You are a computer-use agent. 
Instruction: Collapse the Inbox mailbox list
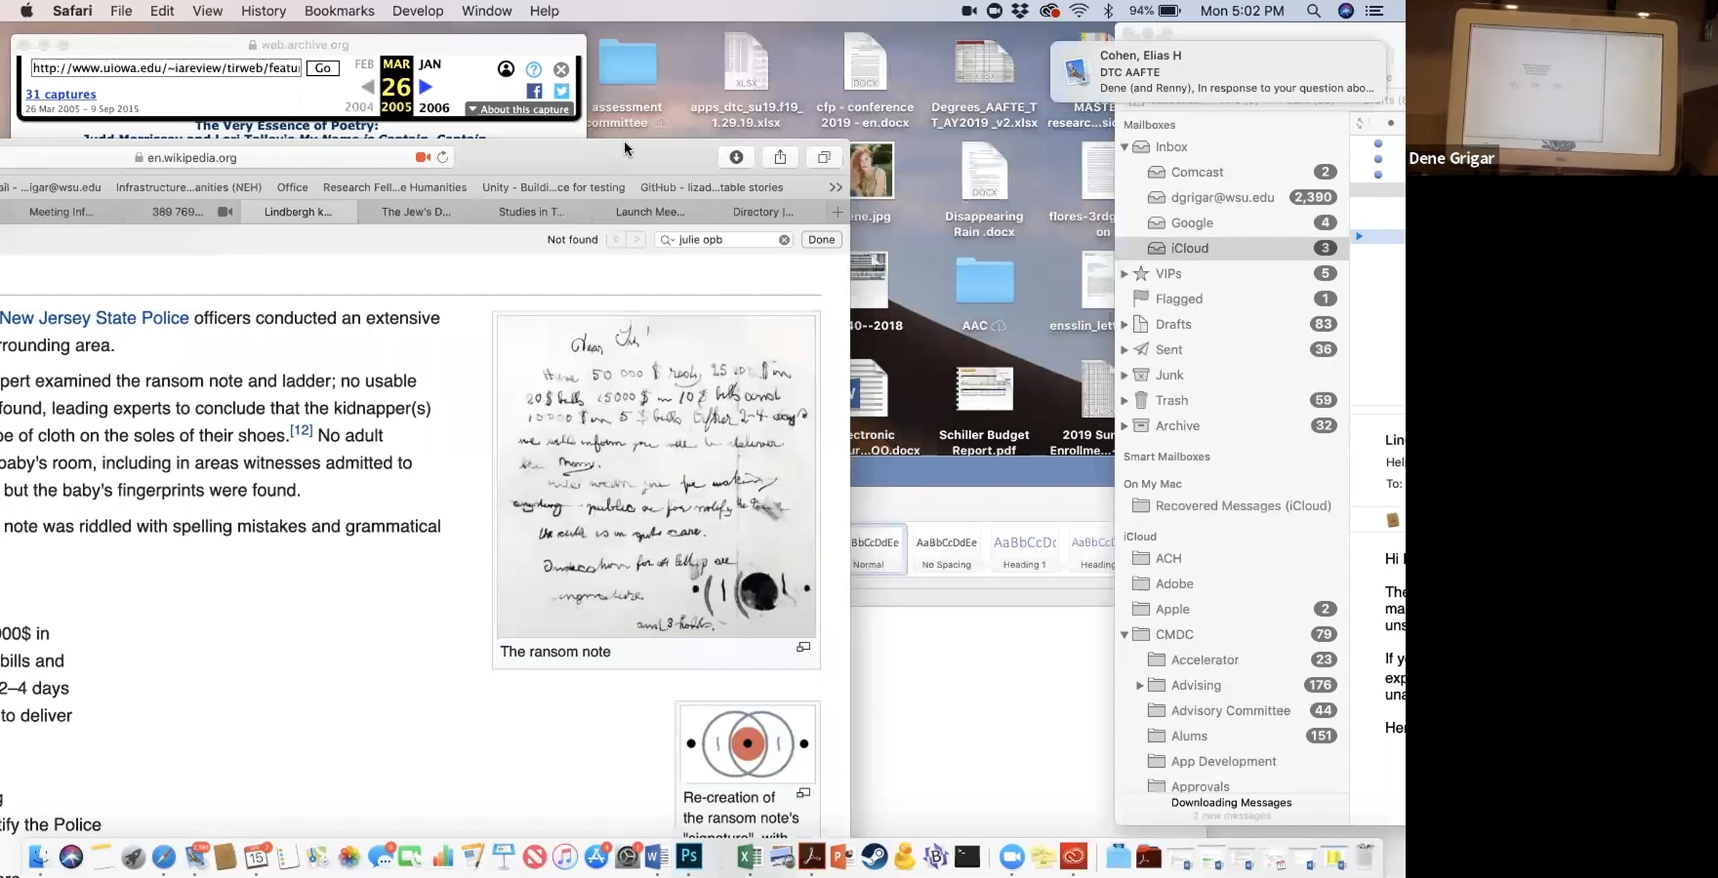pyautogui.click(x=1125, y=147)
